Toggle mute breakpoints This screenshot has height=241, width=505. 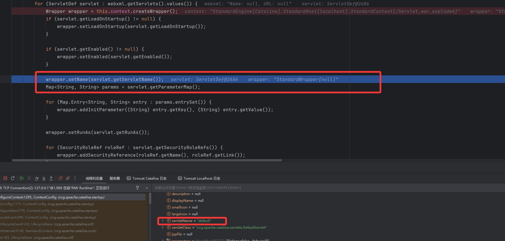click(68, 178)
